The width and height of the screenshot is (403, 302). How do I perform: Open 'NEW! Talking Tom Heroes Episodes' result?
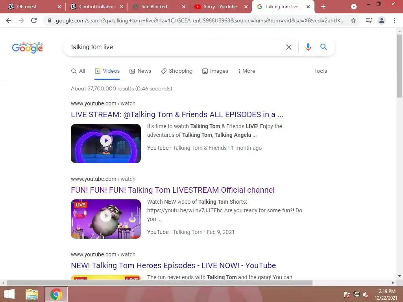click(173, 265)
